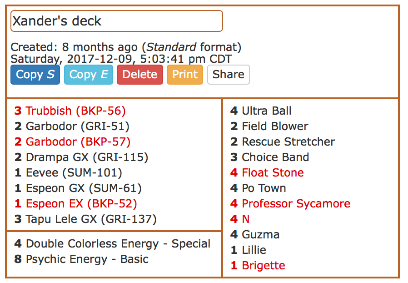Image resolution: width=408 pixels, height=283 pixels.
Task: Select the Garbodor (BKP-57) entry
Action: pos(72,142)
